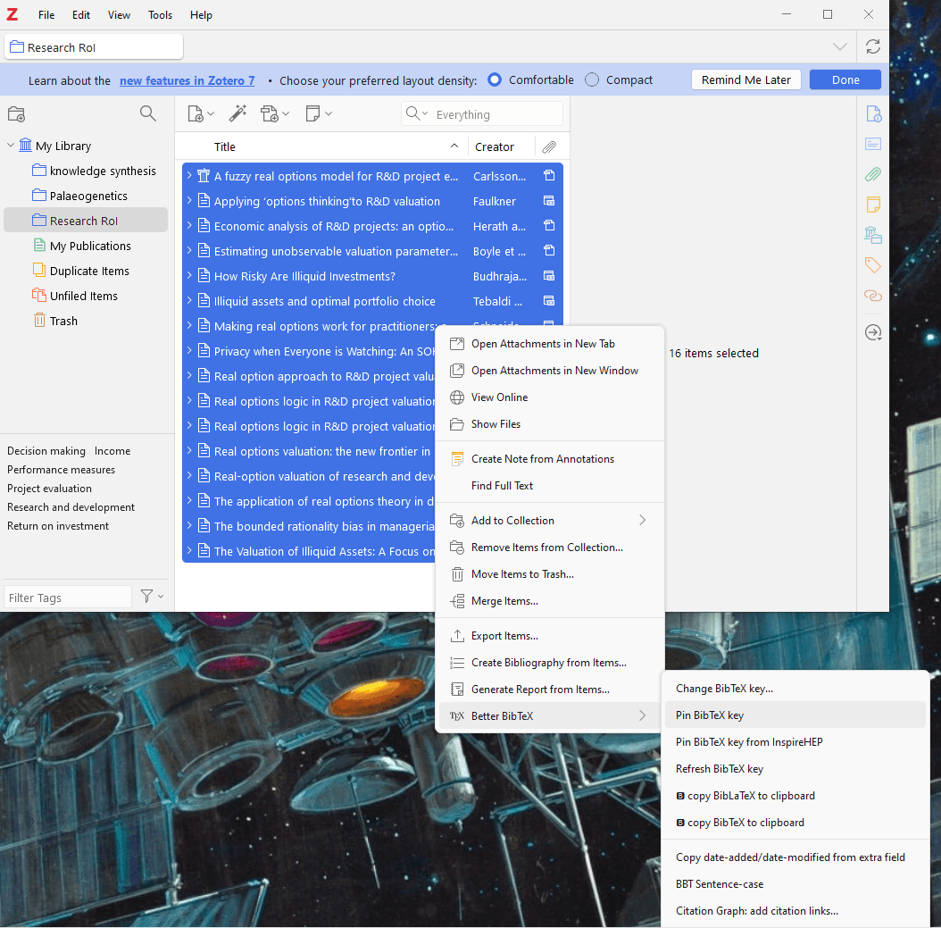Open the search mode dropdown arrow
The width and height of the screenshot is (941, 928).
(425, 113)
